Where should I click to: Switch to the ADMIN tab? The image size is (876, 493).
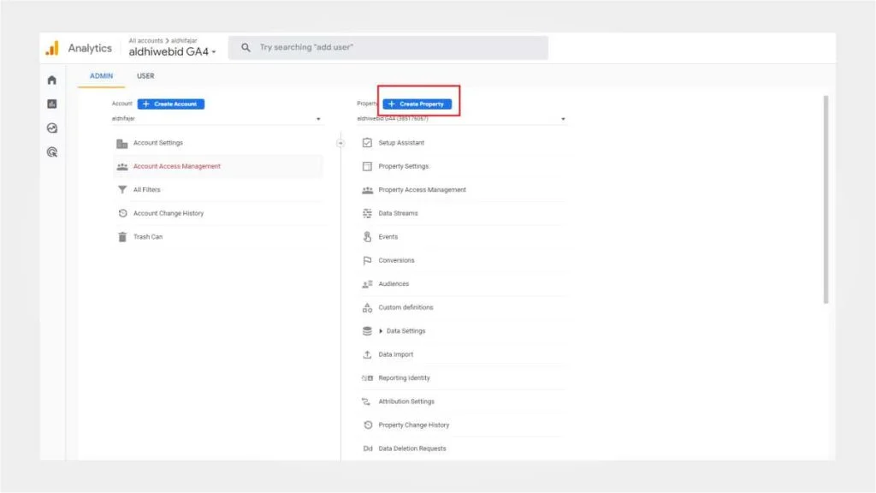pyautogui.click(x=101, y=76)
